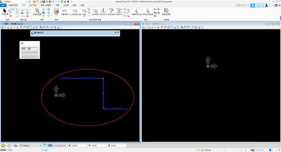Click the 状态 正常 status button

[x=29, y=49]
